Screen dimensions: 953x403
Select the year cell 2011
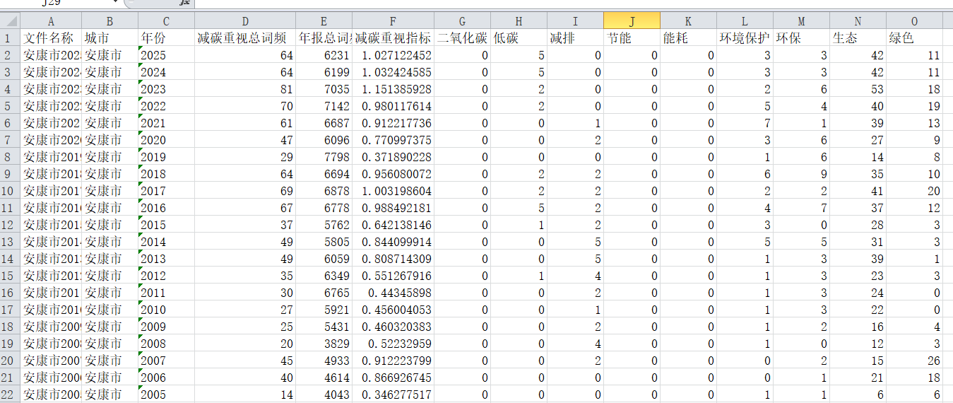point(166,293)
